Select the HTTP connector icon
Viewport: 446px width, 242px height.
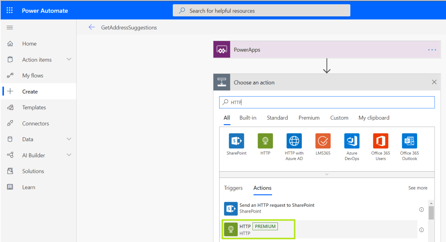pos(265,141)
